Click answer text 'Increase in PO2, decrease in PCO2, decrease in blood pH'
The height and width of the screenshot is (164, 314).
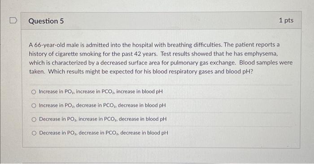click(102, 105)
